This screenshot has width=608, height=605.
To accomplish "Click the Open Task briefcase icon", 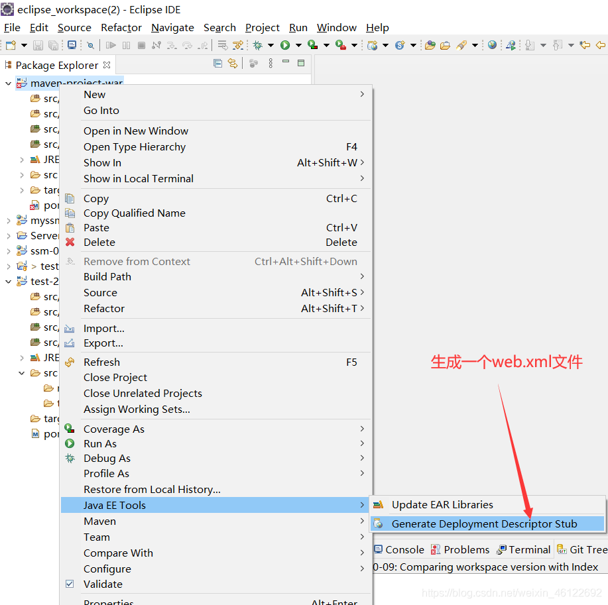I will pyautogui.click(x=445, y=45).
